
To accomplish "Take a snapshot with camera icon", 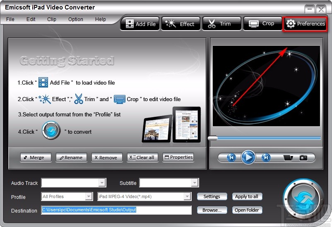I will pos(303,158).
